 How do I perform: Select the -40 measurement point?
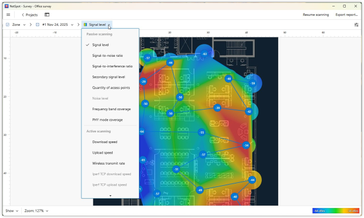tap(235, 197)
